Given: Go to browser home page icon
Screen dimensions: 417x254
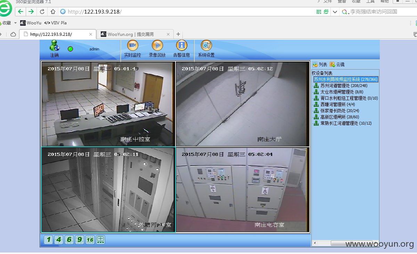Looking at the screenshot, I should coord(53,11).
